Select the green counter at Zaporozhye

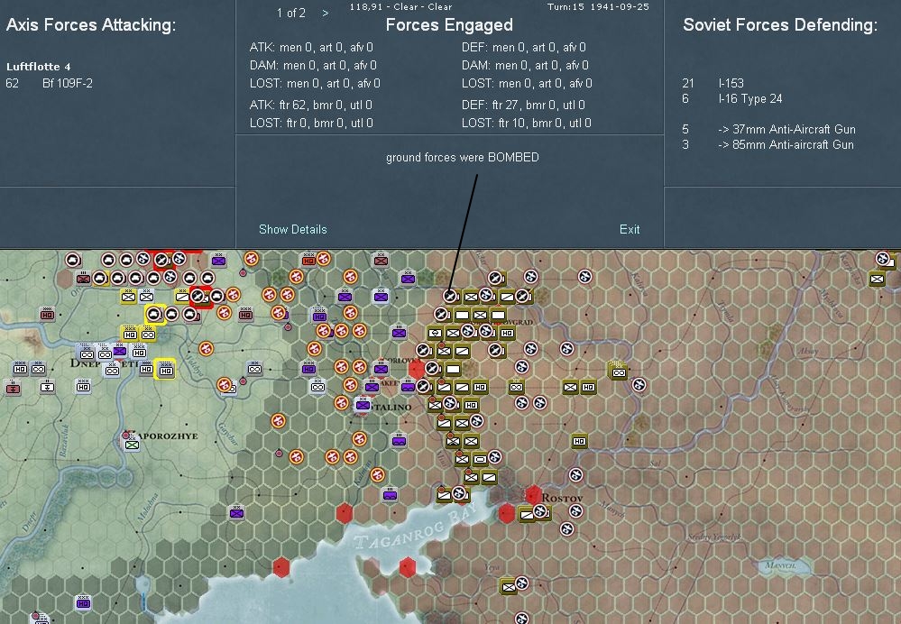133,443
